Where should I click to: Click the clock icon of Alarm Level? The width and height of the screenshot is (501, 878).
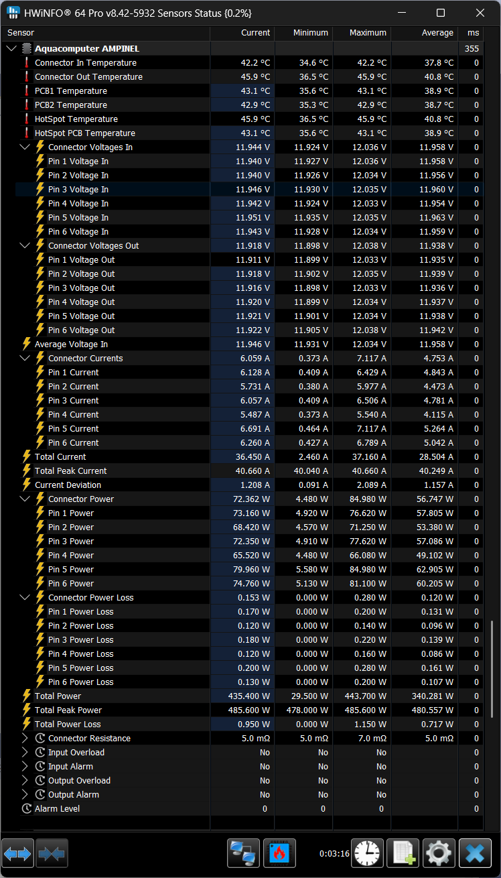[x=27, y=808]
